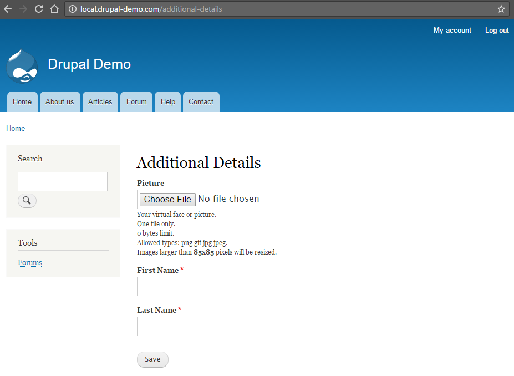The height and width of the screenshot is (376, 514).
Task: Open the Contact navigation tab
Action: click(201, 101)
